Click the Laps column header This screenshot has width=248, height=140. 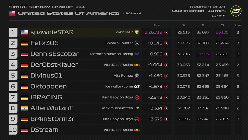pyautogui.click(x=238, y=25)
